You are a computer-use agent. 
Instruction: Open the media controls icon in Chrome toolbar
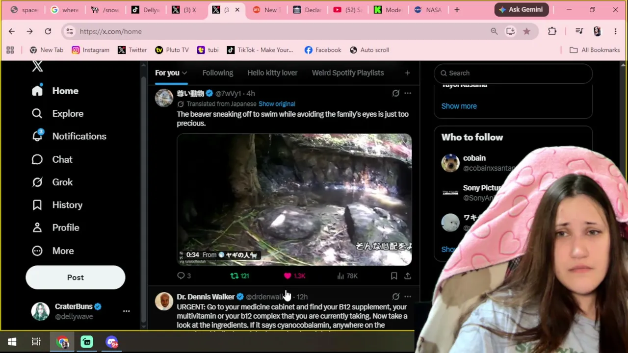click(579, 31)
